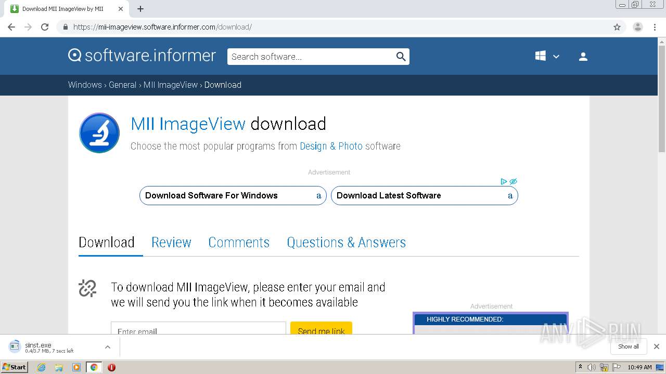Click the browser forward arrow
Image resolution: width=666 pixels, height=374 pixels.
(x=28, y=27)
